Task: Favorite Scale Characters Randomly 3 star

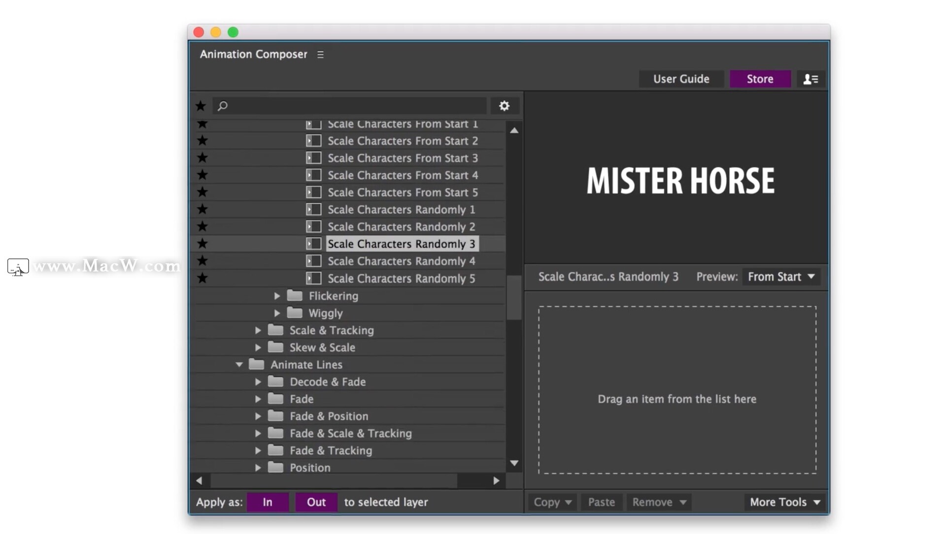Action: click(x=203, y=244)
